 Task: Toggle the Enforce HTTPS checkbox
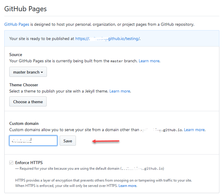11,163
